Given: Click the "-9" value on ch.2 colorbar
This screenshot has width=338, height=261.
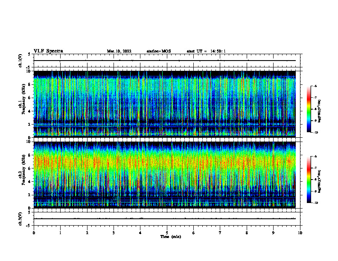Looking at the screenshot, I should coord(315,191).
